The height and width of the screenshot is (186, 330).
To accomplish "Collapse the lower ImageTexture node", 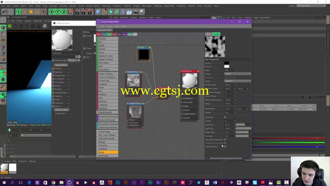I will click(128, 104).
